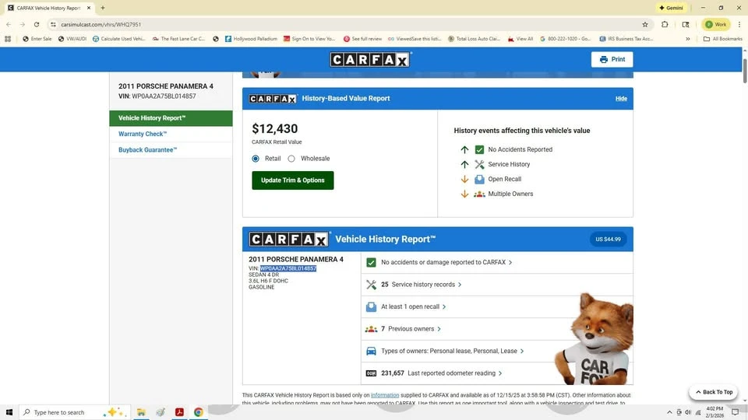This screenshot has width=748, height=420.
Task: Open the All Bookmarks folder
Action: point(723,39)
